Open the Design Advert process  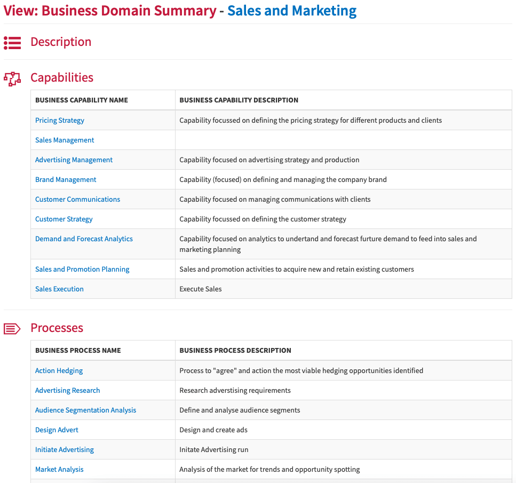tap(57, 430)
